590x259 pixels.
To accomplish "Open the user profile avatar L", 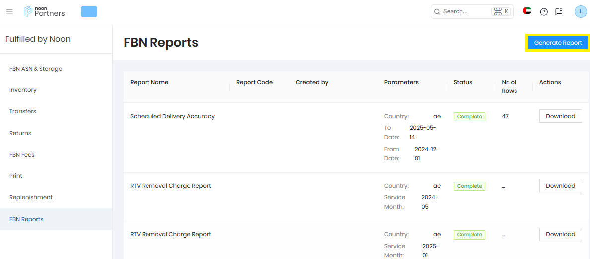I will 581,11.
